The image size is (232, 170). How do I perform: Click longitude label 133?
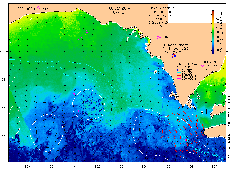point(121,167)
